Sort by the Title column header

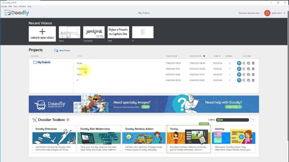pos(79,56)
